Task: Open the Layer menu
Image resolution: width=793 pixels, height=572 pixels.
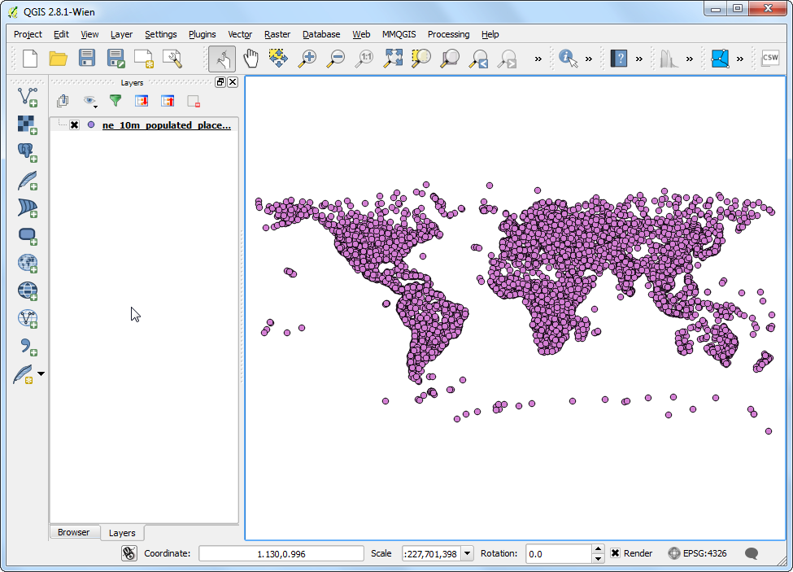Action: pyautogui.click(x=121, y=34)
